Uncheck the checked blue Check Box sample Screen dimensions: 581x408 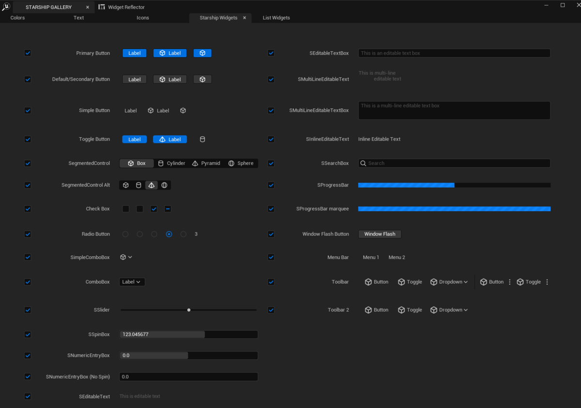pyautogui.click(x=154, y=209)
